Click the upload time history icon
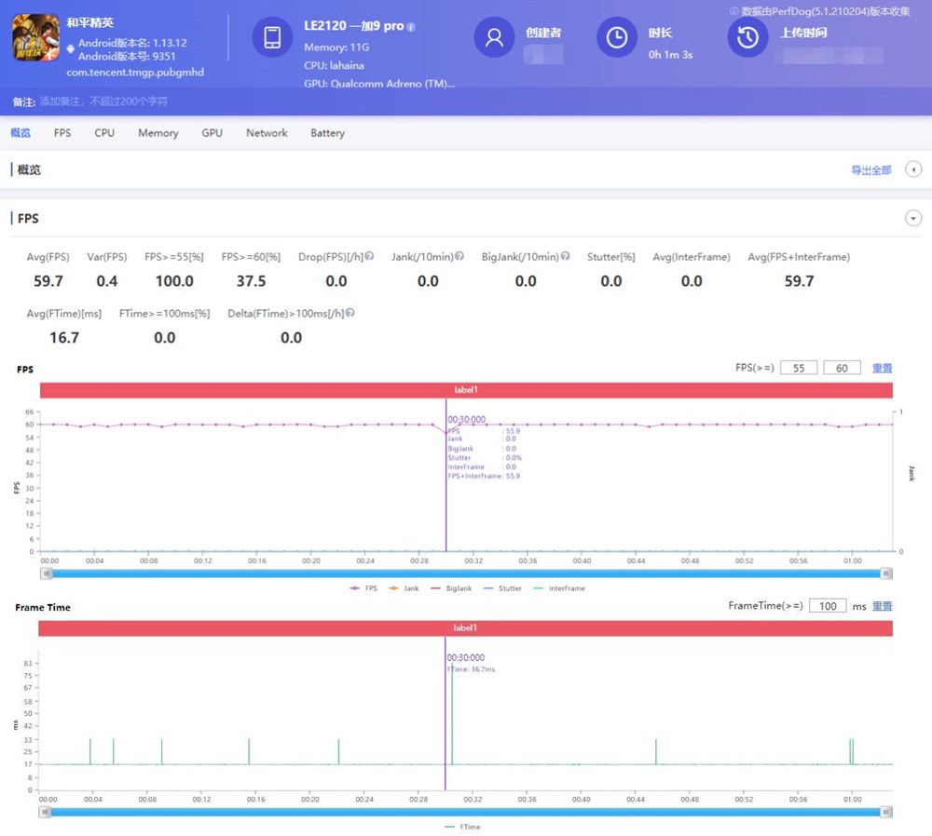This screenshot has height=836, width=932. 747,37
